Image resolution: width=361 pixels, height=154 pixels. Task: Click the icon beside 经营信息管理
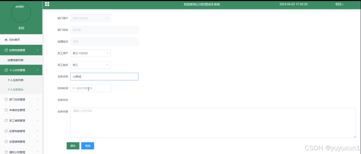(6, 50)
